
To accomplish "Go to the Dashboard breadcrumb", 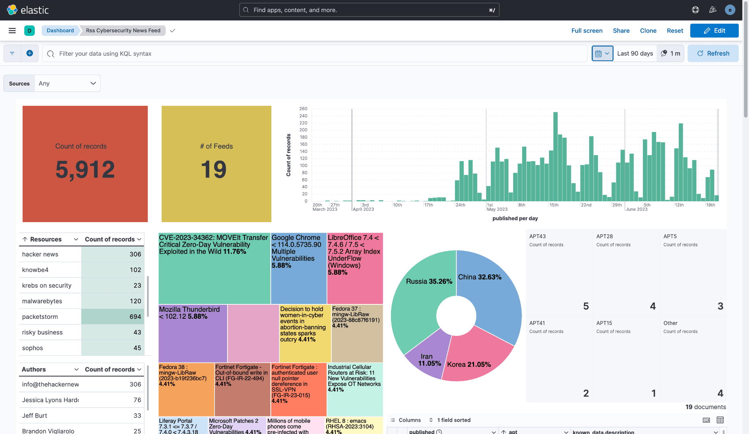I will (x=60, y=31).
